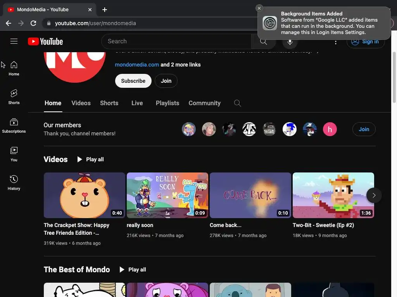Dismiss the Background Items Added notification

259,8
